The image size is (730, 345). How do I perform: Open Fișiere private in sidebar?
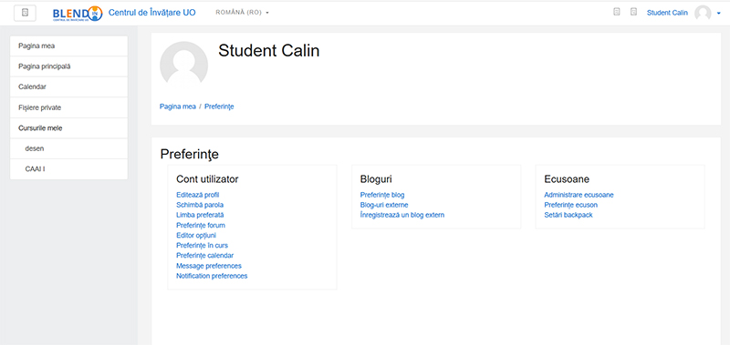pyautogui.click(x=69, y=107)
